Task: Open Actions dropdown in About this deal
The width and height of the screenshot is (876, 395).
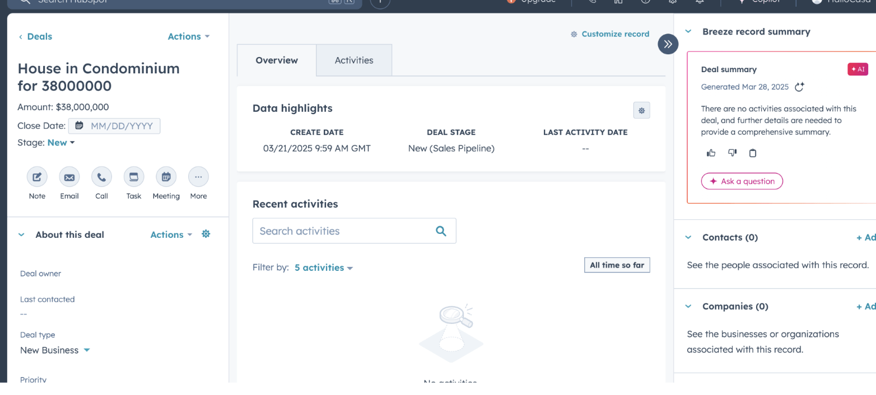Action: coord(171,234)
